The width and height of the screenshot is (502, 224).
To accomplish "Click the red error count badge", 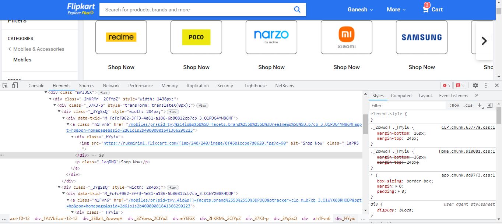I will (446, 85).
